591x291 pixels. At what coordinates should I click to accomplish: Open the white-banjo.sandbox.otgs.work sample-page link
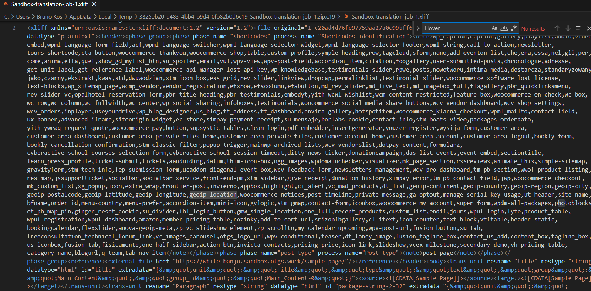click(x=260, y=261)
